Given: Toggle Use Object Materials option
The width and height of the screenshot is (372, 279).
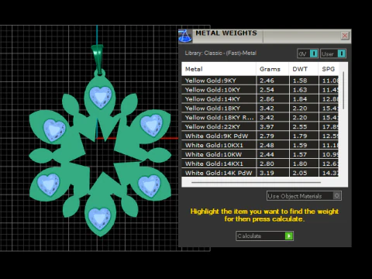Looking at the screenshot, I should [304, 196].
